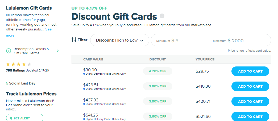Add the $541.25 card to cart
Screen dimensions: 278x121
tap(250, 116)
